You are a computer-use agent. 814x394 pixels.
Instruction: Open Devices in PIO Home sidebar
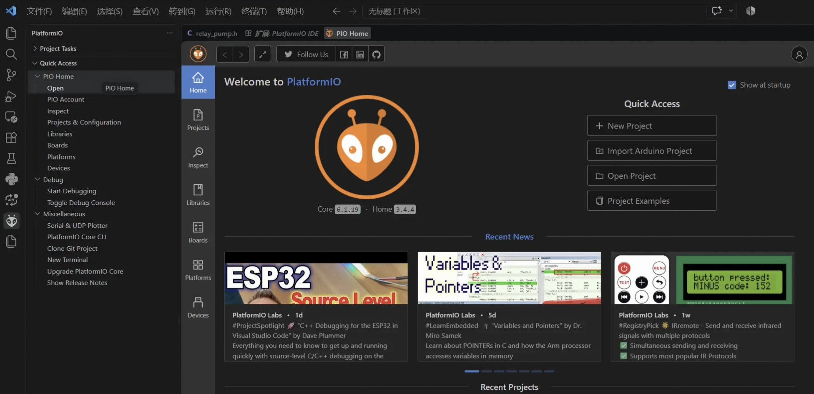click(198, 308)
